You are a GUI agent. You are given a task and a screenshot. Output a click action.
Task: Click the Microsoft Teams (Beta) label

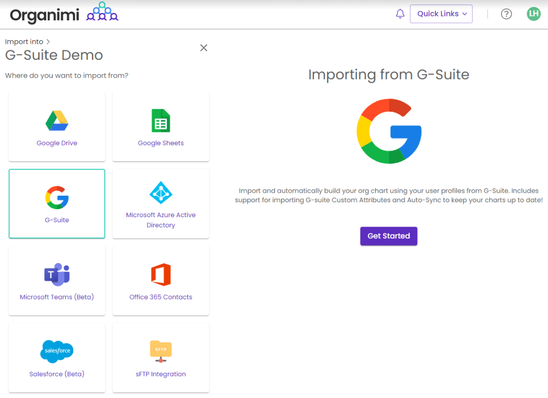pos(57,297)
